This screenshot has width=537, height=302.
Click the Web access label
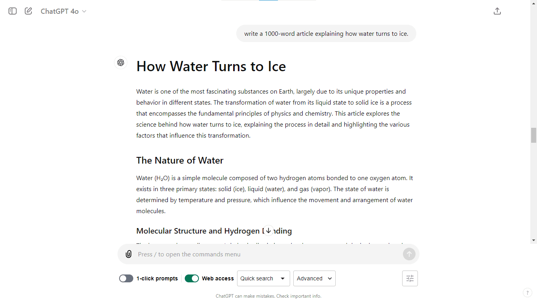coord(218,278)
